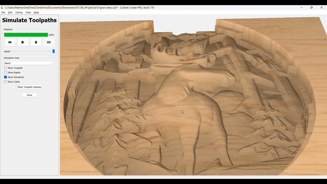Viewport: 327px width, 184px height.
Task: Click the Speed label
Action: tap(7, 52)
